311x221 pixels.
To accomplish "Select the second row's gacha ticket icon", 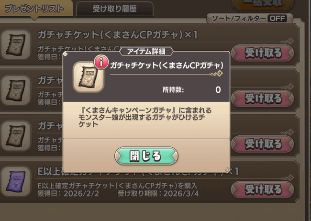I will click(16, 90).
